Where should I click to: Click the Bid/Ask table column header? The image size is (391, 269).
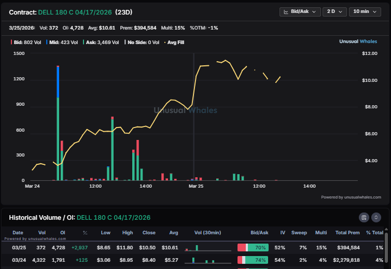[259, 233]
